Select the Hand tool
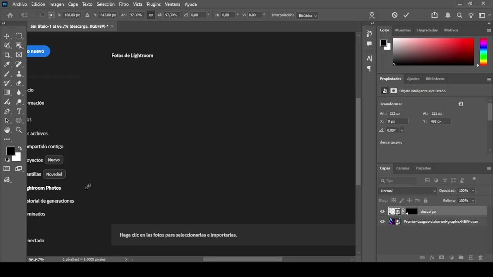 [7, 130]
